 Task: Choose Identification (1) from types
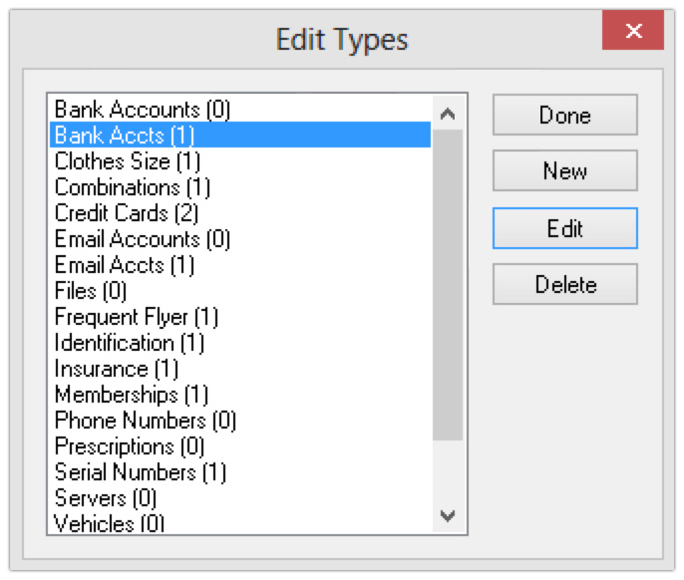(x=240, y=343)
